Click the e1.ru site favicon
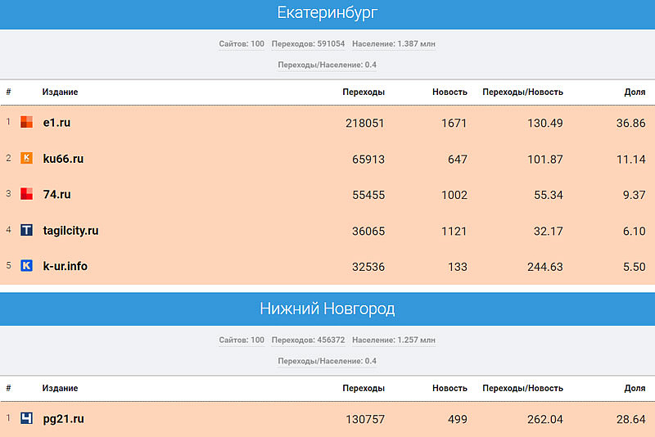Screen dimensions: 655x437 26,123
